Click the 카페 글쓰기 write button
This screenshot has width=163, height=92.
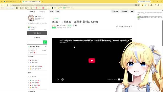pyautogui.click(x=37, y=33)
